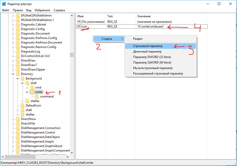Open the Правка menu

click(x=18, y=10)
